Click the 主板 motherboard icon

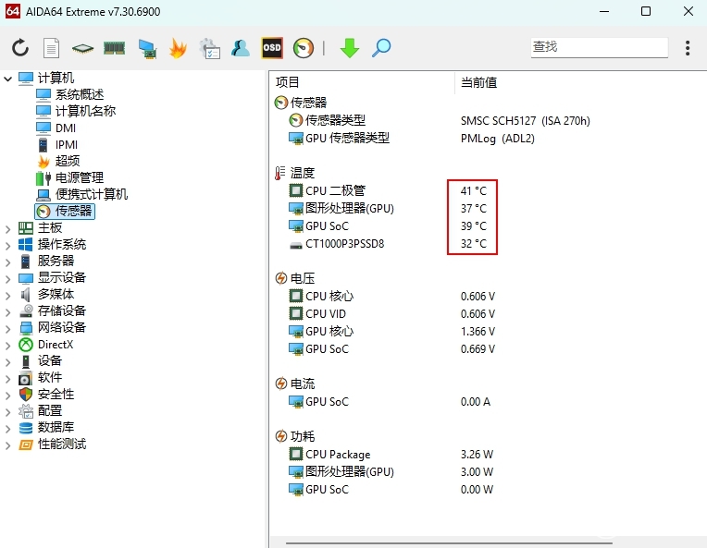tap(26, 228)
